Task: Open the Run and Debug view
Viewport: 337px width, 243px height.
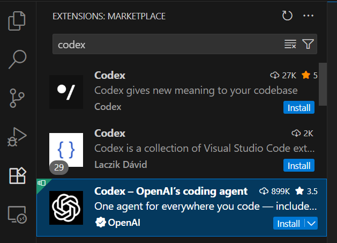Action: [18, 137]
